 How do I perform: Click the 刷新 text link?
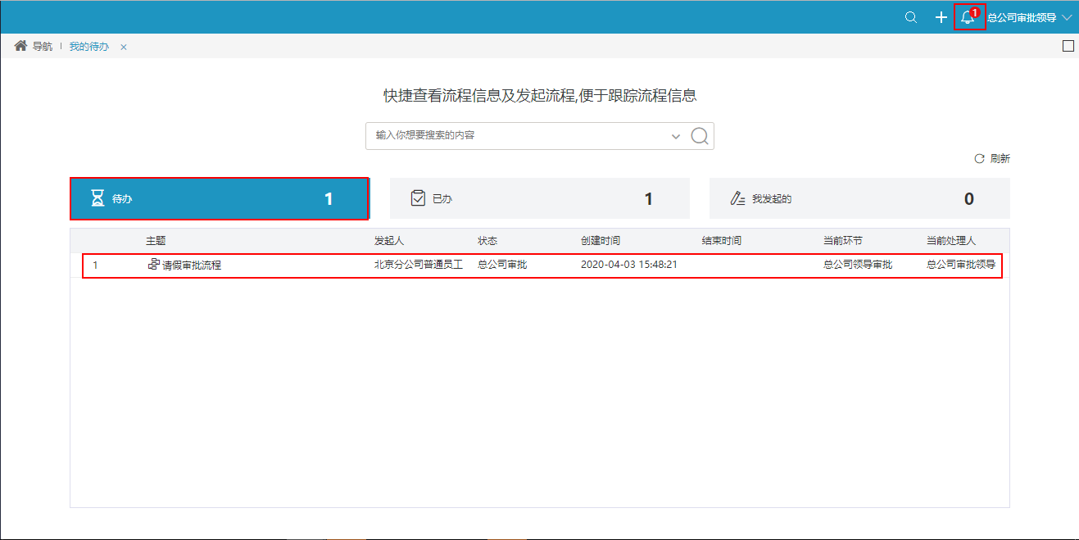[1000, 159]
